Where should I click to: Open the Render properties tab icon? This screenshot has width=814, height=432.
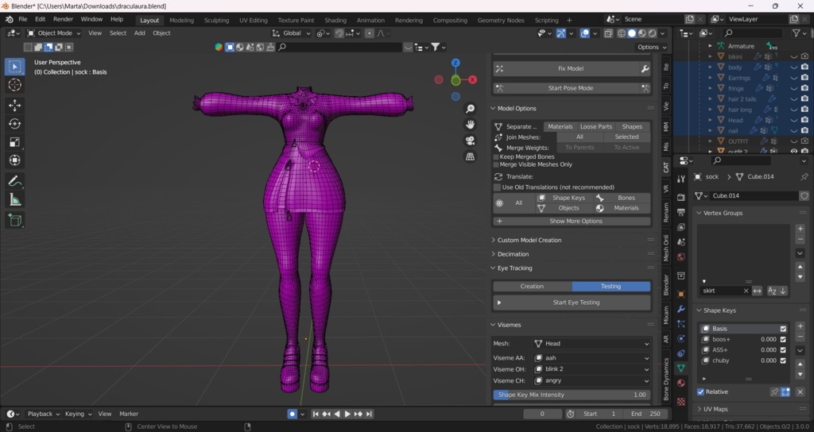tap(681, 198)
